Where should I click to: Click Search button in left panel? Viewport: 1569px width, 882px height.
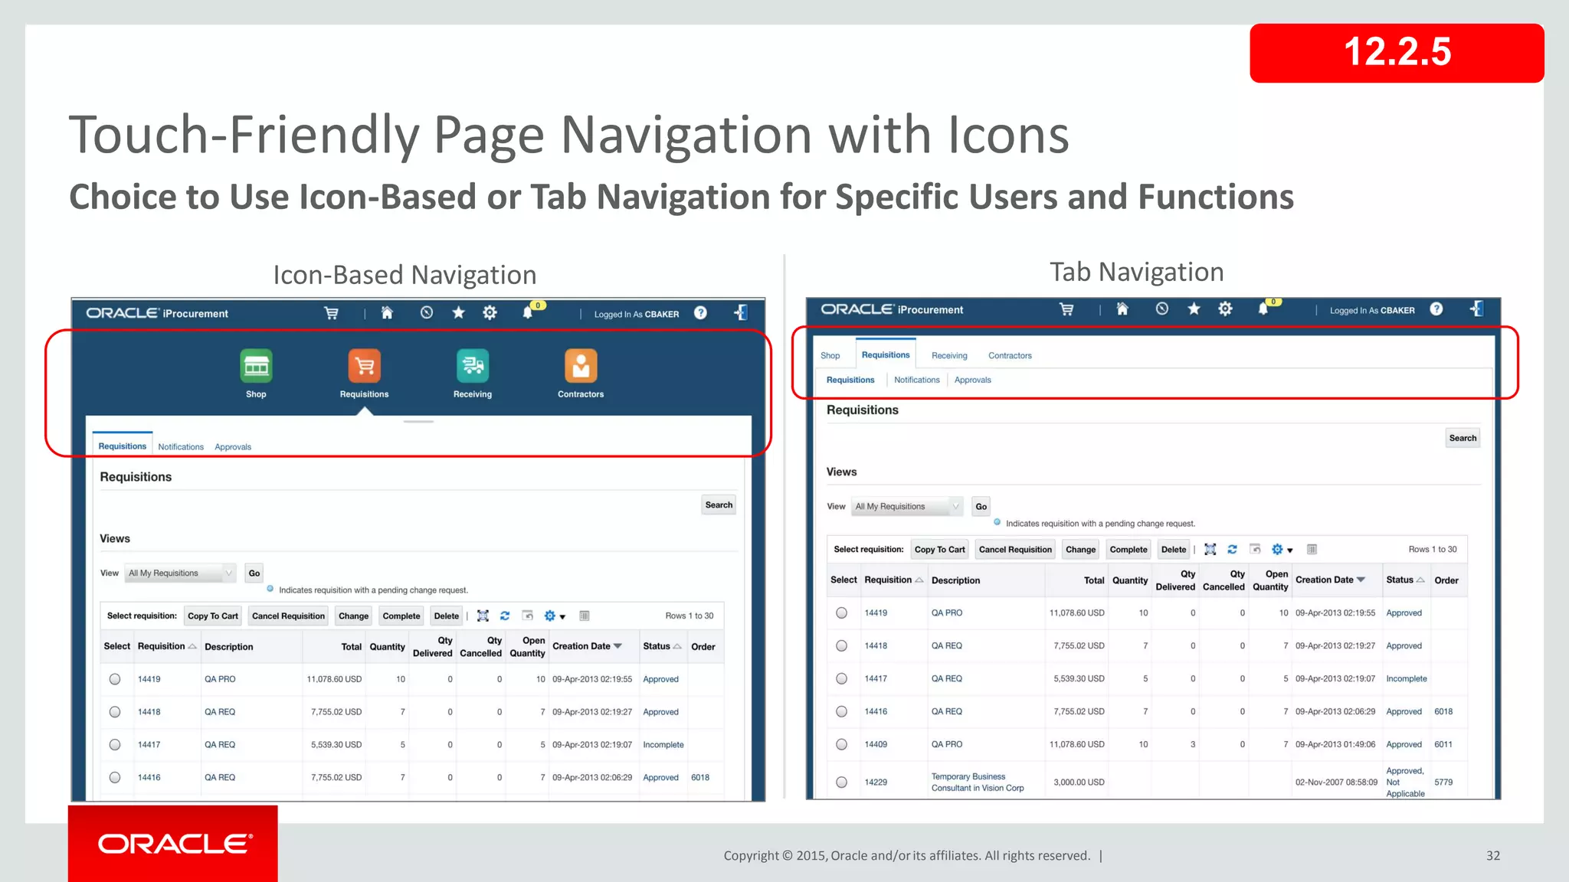719,505
